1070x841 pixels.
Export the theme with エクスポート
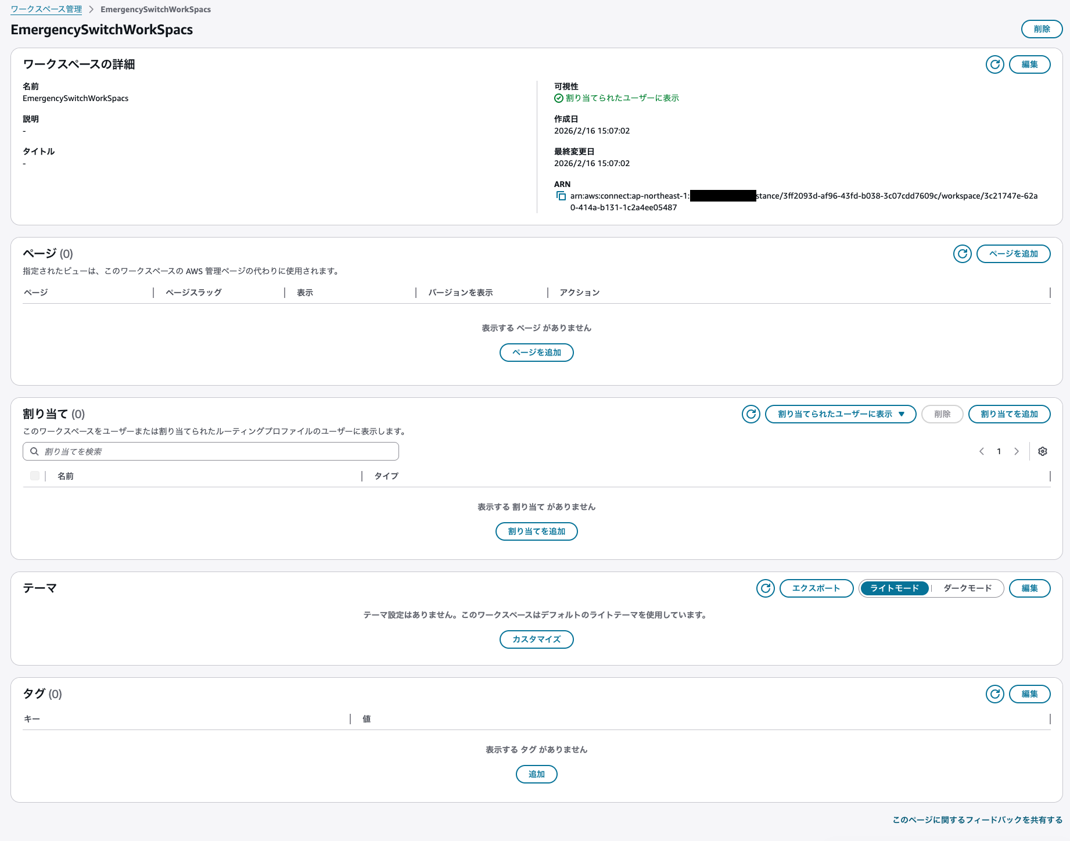coord(816,588)
